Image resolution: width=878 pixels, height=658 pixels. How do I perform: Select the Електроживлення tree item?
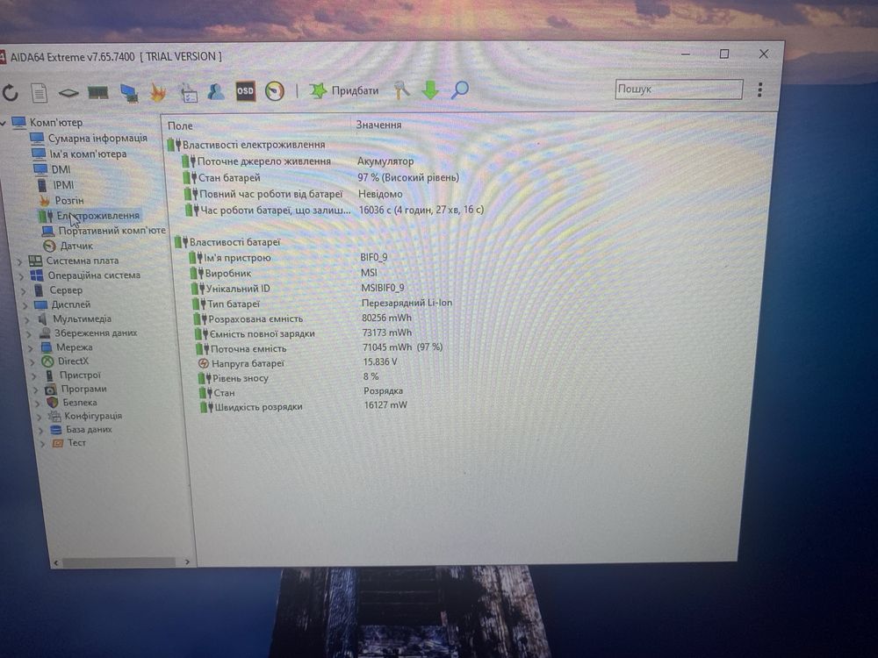point(98,216)
